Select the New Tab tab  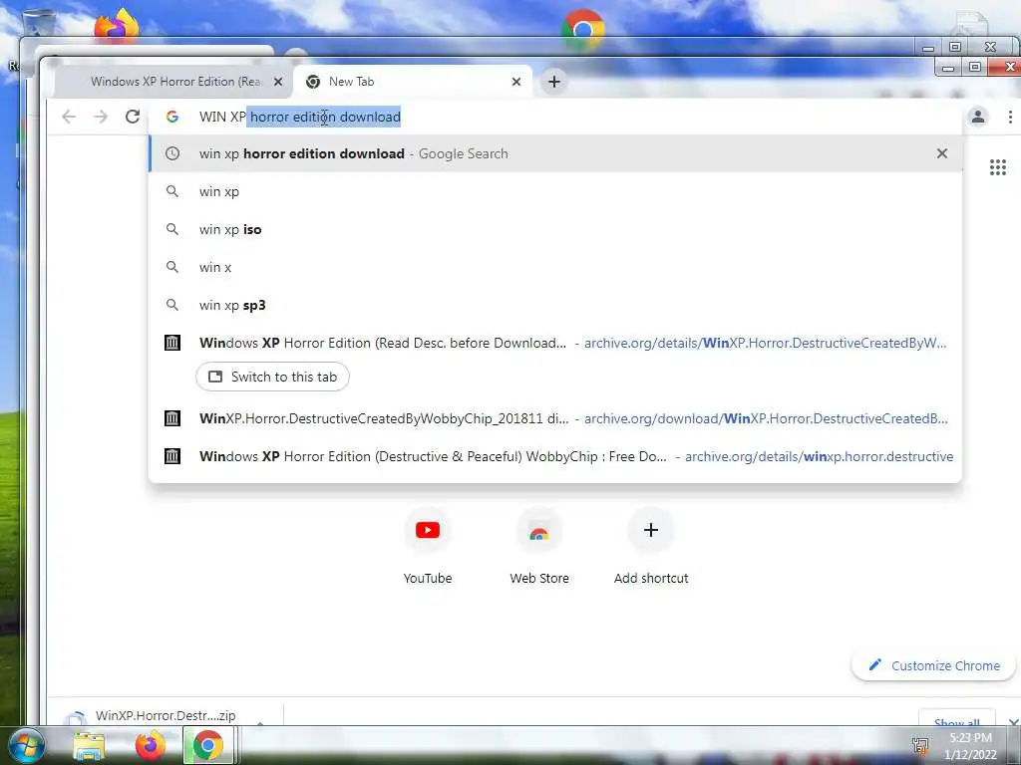[413, 82]
